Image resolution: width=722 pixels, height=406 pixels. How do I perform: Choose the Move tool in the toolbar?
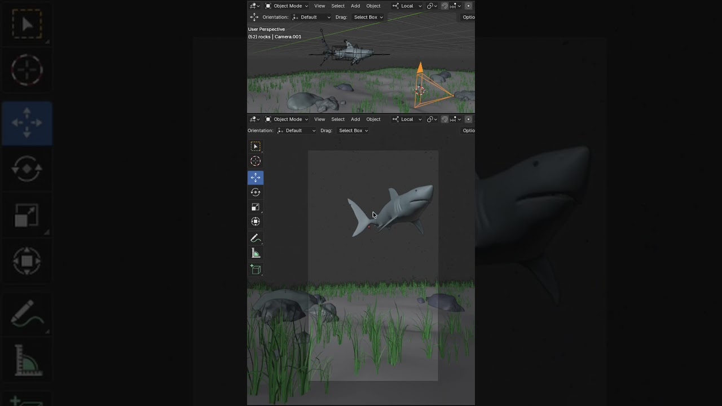pyautogui.click(x=256, y=178)
